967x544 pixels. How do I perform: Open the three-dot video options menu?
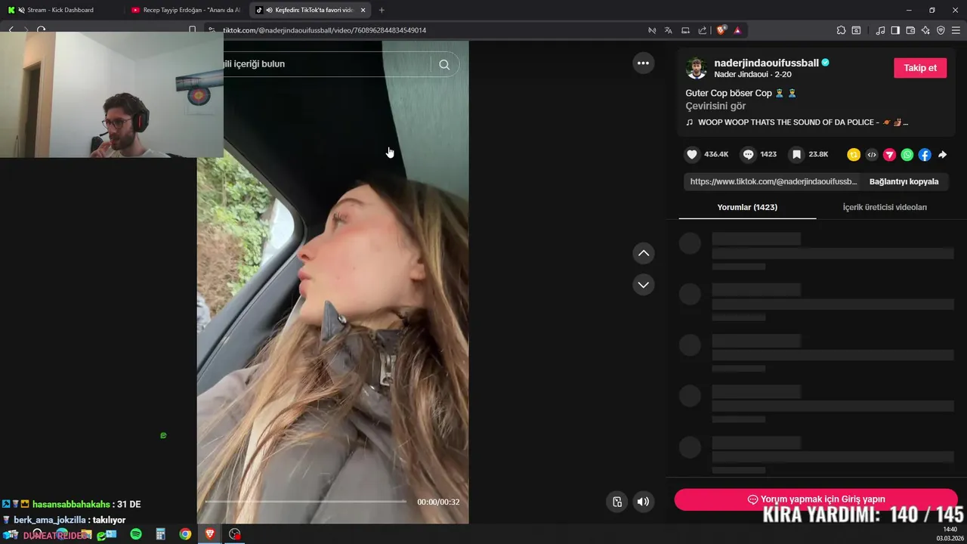(643, 63)
